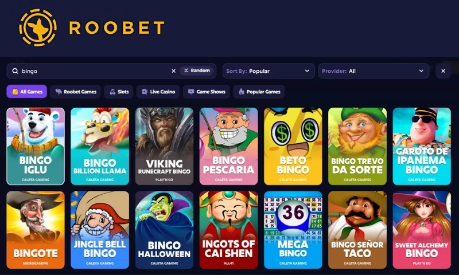Expand the Sort By Popular dropdown
The width and height of the screenshot is (459, 275).
coord(269,71)
